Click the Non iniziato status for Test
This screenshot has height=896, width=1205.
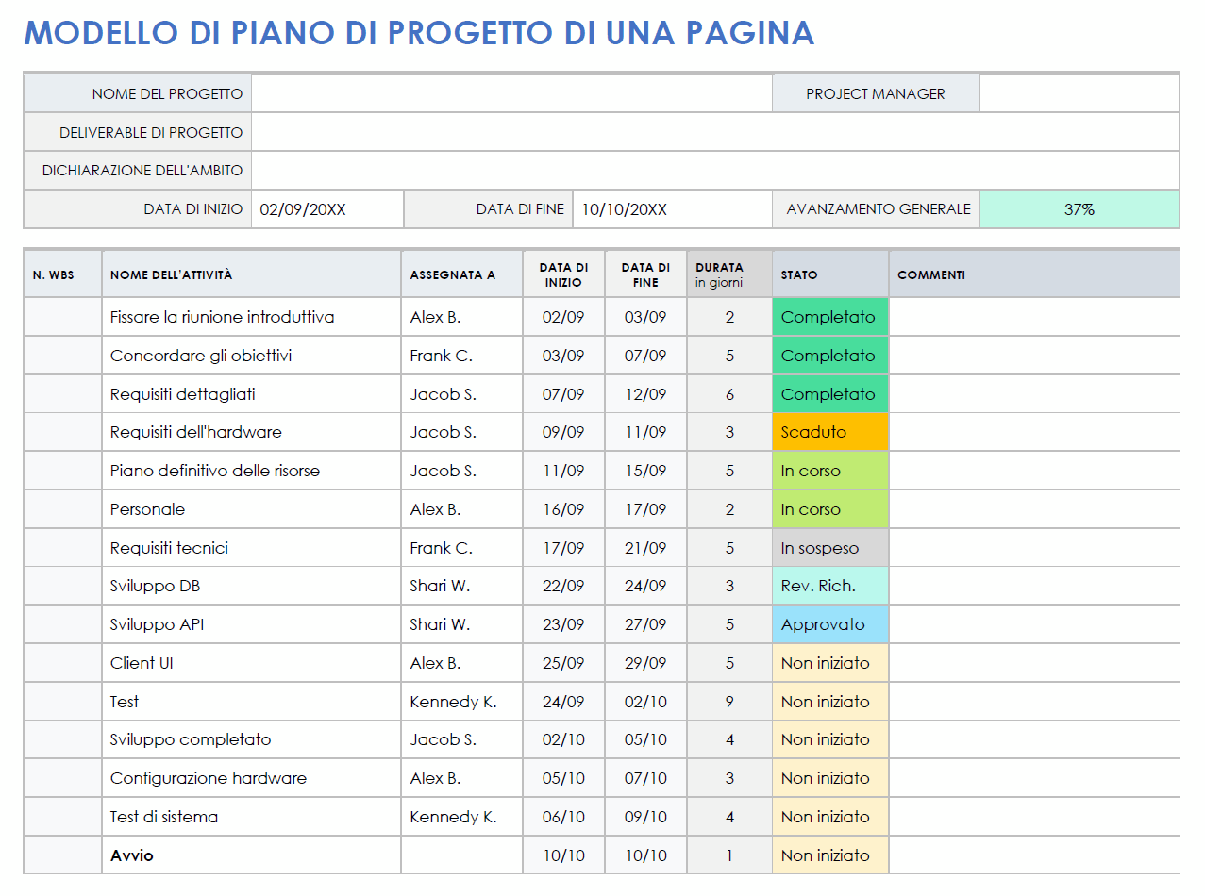(829, 701)
